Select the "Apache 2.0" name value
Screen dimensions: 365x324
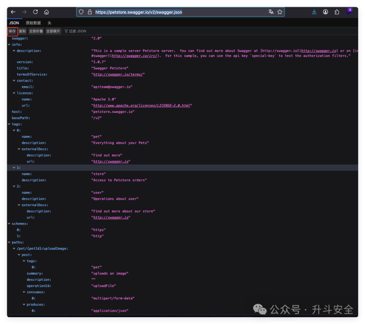pos(104,99)
